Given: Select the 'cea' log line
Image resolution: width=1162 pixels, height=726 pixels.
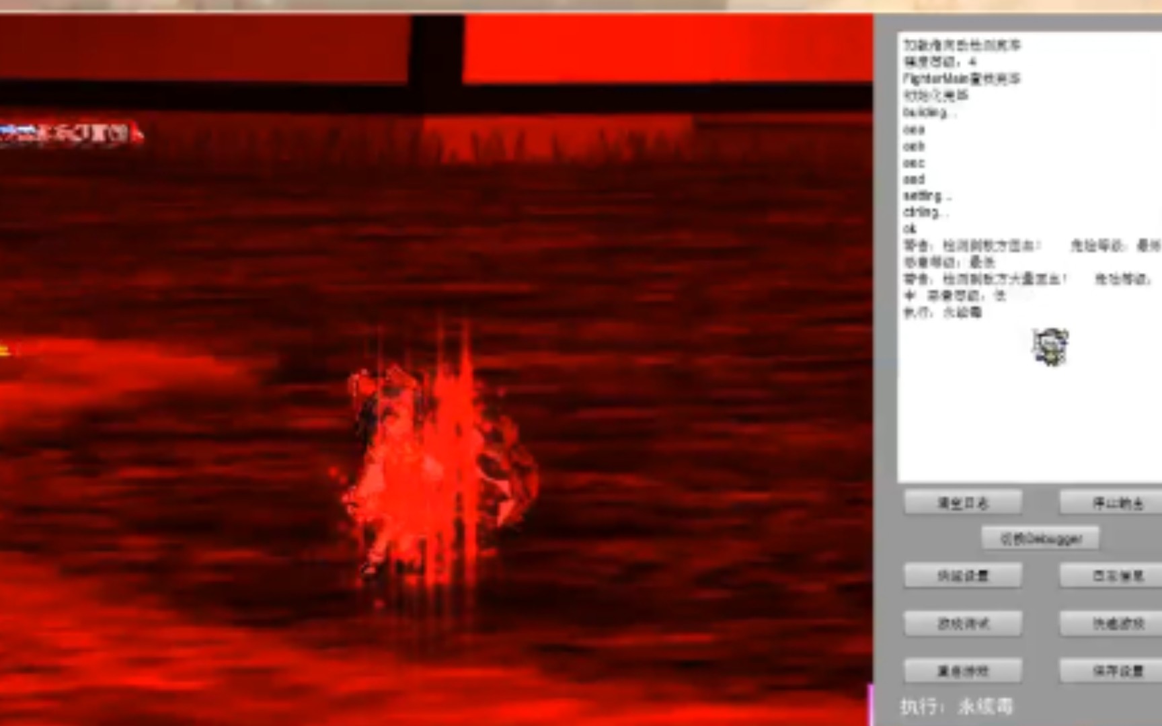Looking at the screenshot, I should 914,129.
